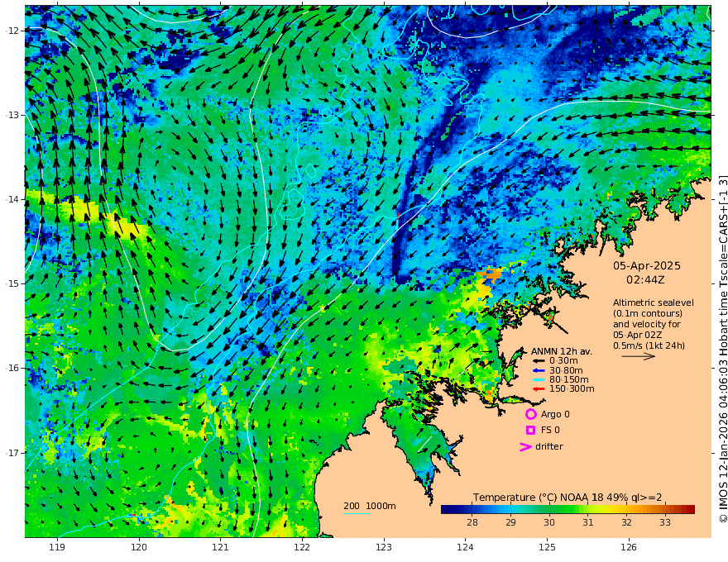
Task: Click the ANMN 12h av. legend heading
Action: click(x=559, y=350)
